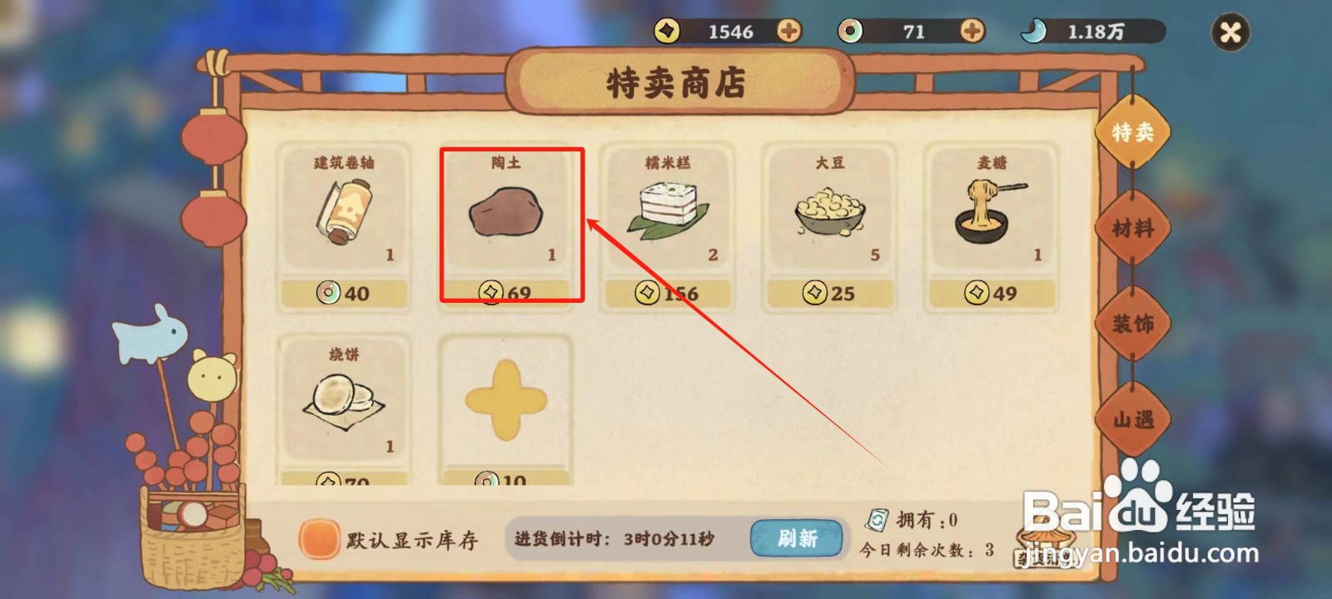This screenshot has width=1332, height=599.
Task: Close the shop with X button
Action: coord(1230,32)
